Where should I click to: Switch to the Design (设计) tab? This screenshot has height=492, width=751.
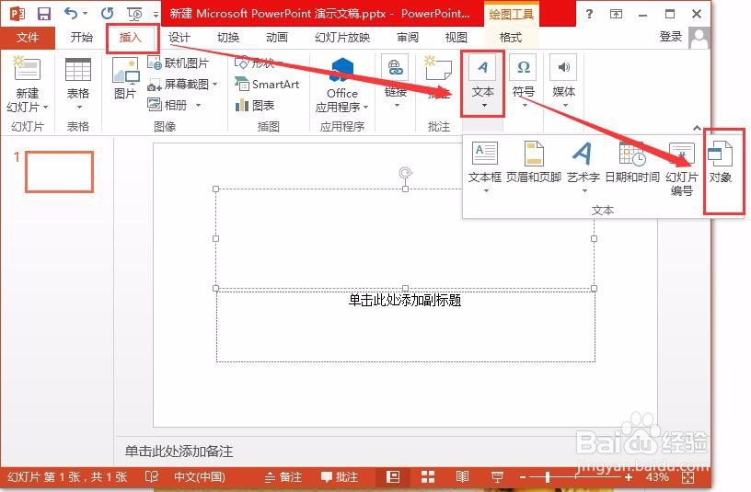click(x=179, y=38)
